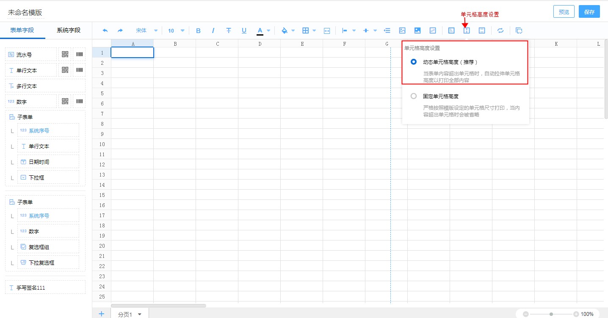Toggle italic formatting
608x318 pixels.
coord(213,30)
